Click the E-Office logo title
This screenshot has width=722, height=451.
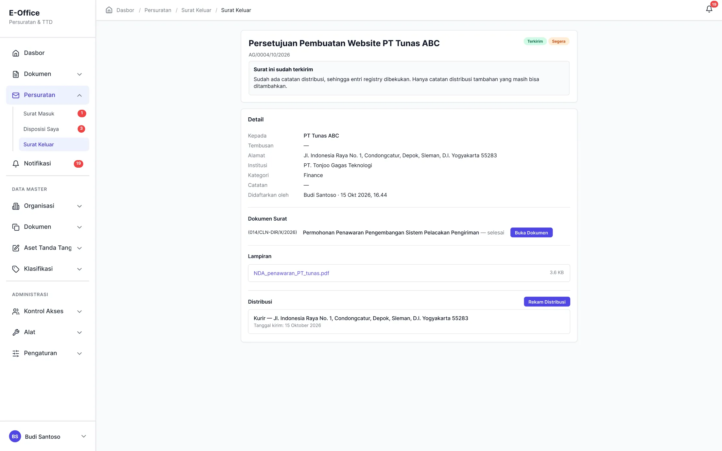tap(24, 13)
